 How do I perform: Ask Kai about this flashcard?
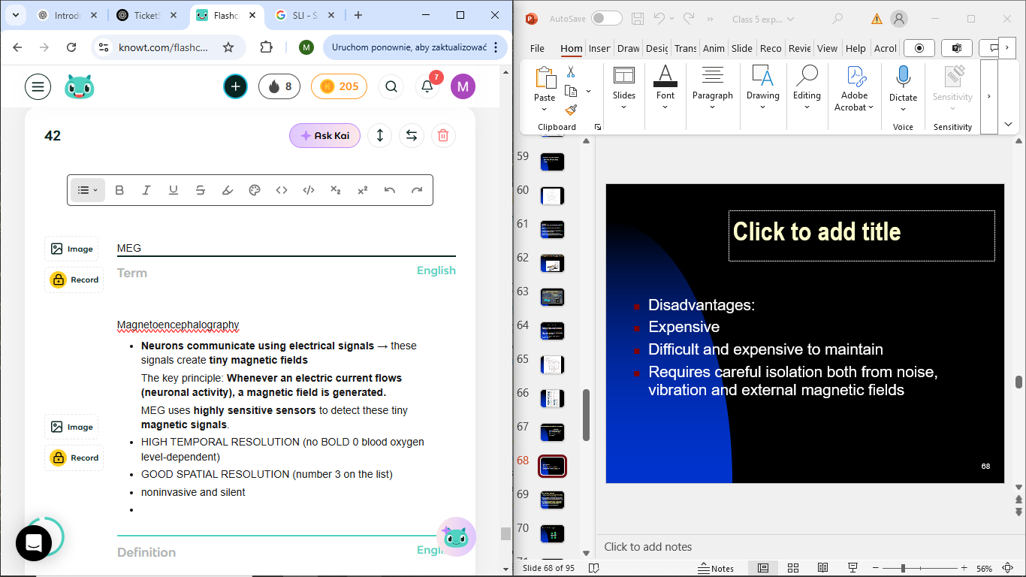tap(324, 136)
